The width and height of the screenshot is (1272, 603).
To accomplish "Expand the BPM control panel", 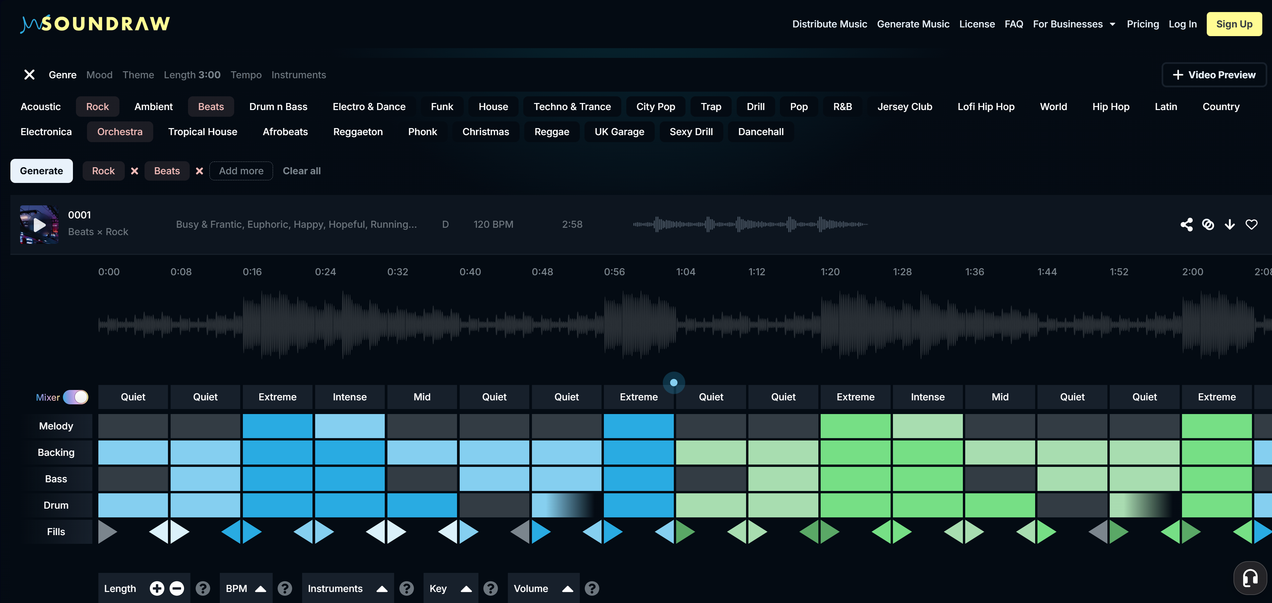I will pos(261,588).
